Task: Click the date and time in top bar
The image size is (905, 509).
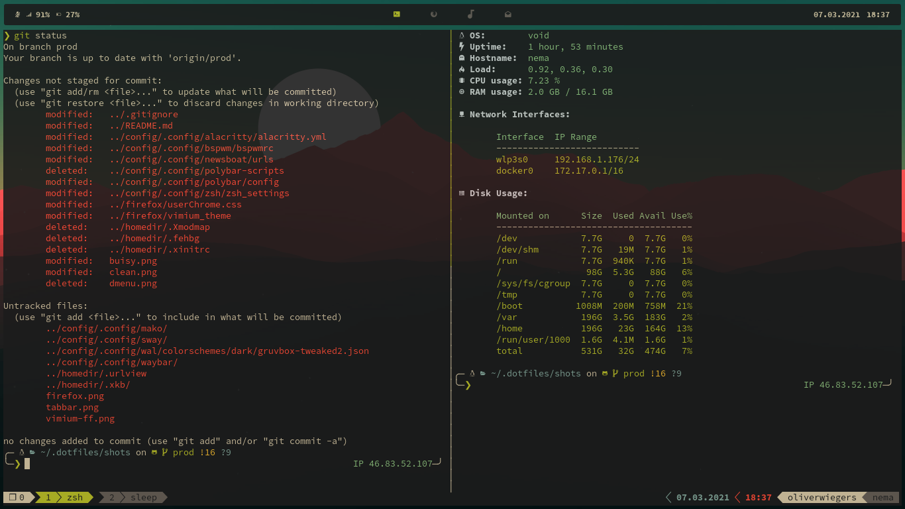Action: click(851, 14)
